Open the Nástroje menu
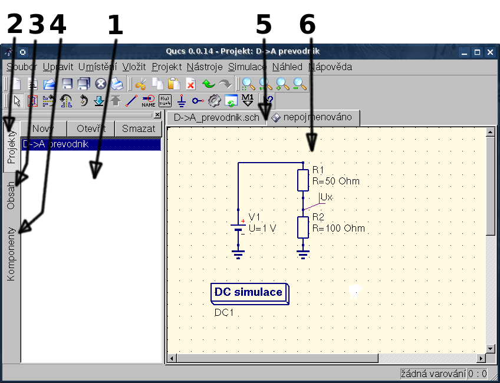Screen dimensions: 500x383 coord(205,67)
